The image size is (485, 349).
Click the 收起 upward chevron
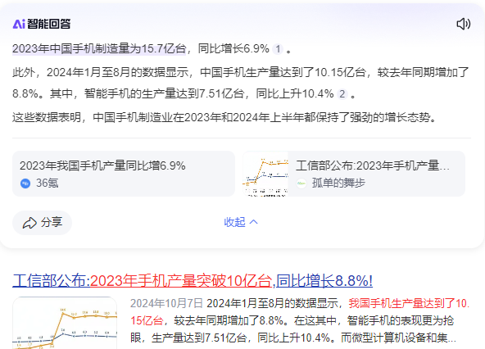point(254,222)
